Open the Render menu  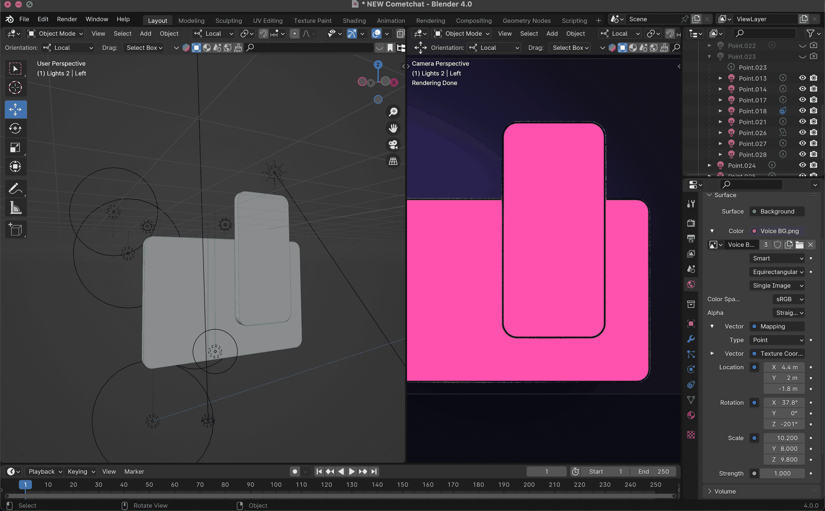(x=67, y=19)
